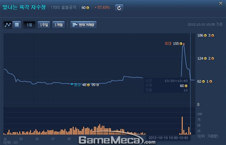Image resolution: width=226 pixels, height=145 pixels.
Task: Click the 최대 155 peak marker
Action: [x=184, y=44]
